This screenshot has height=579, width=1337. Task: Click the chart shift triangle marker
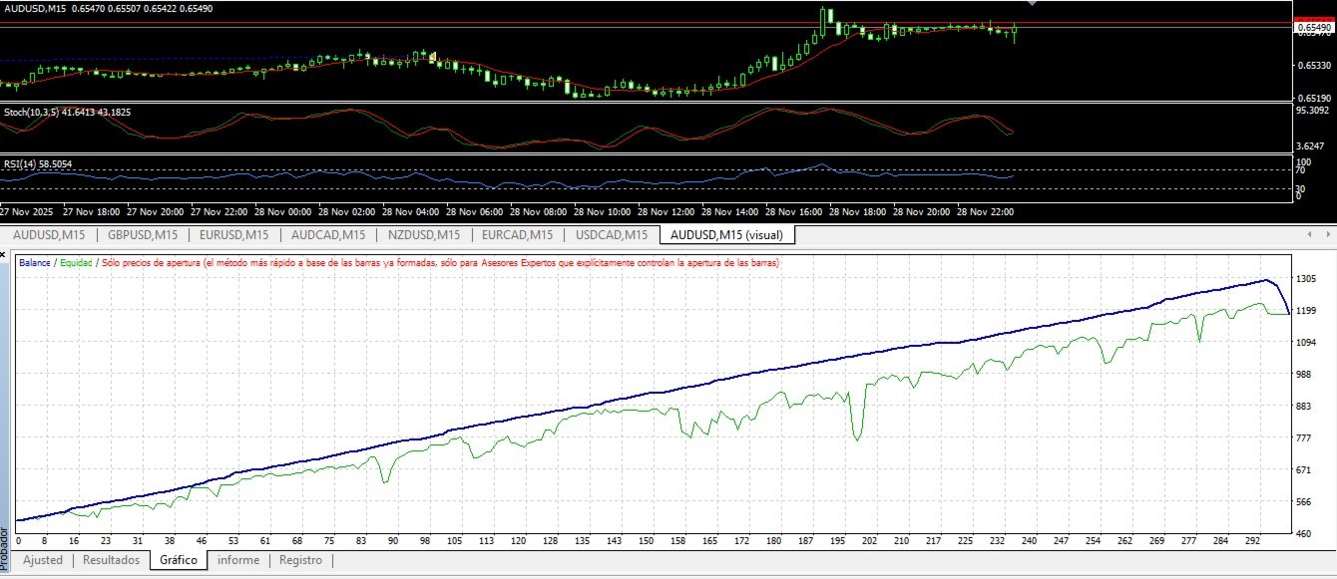tap(1032, 4)
